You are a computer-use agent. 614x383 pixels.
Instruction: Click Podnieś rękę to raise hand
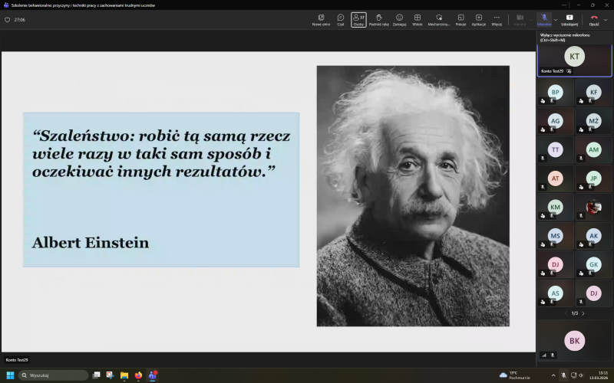[x=378, y=19]
